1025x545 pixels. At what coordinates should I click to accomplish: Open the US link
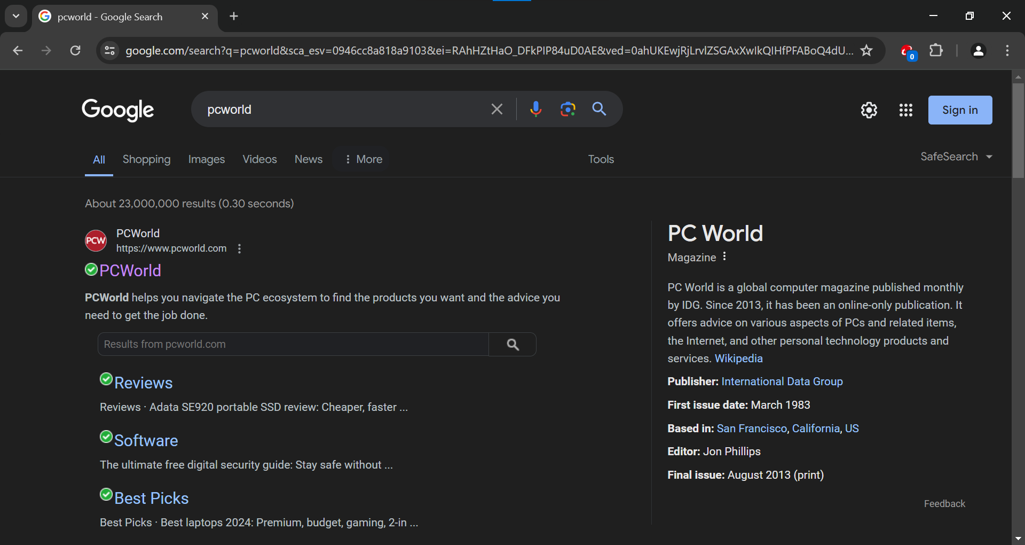851,429
